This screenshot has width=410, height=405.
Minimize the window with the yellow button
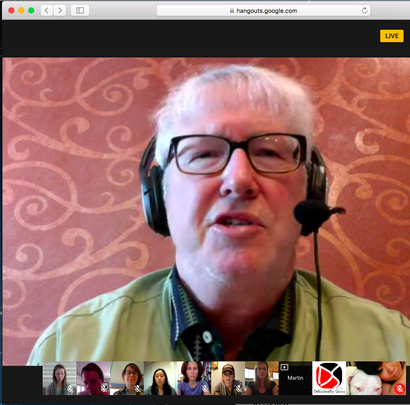pos(21,10)
